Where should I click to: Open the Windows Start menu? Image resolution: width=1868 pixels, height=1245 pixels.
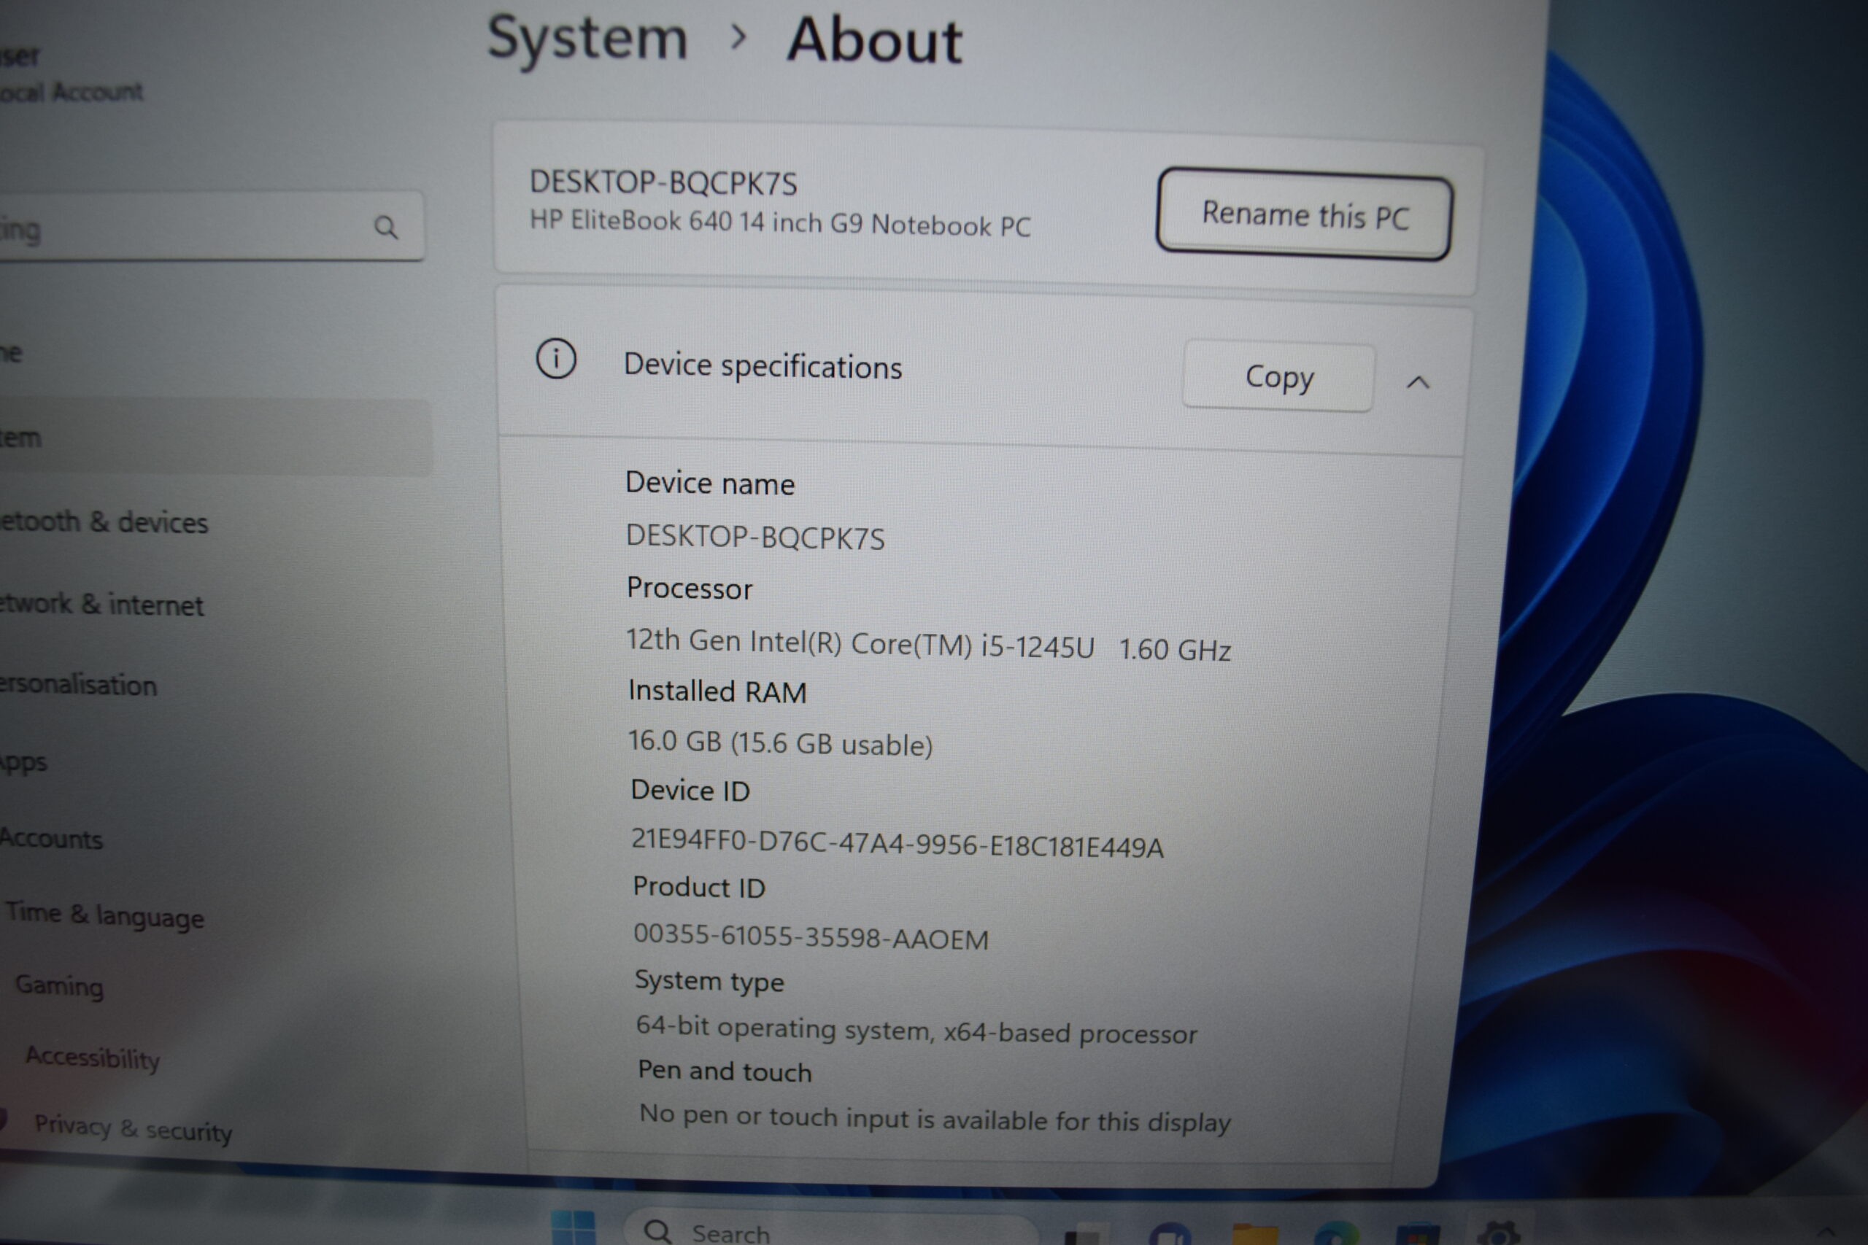pyautogui.click(x=573, y=1227)
